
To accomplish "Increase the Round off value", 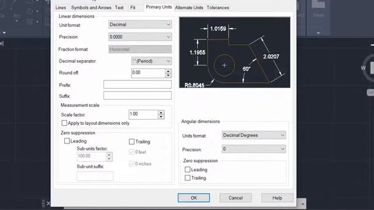I will (168, 71).
